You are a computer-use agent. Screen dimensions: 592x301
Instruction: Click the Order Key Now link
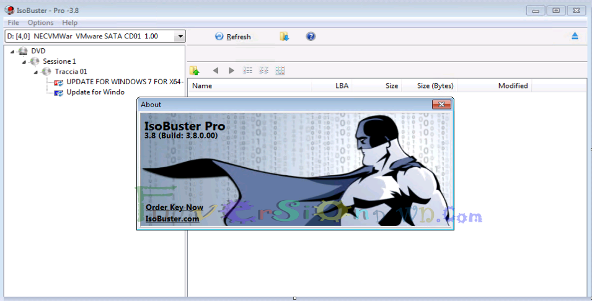click(174, 207)
